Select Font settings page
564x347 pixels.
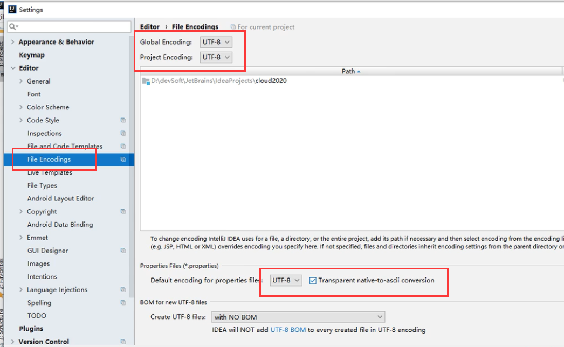(34, 94)
